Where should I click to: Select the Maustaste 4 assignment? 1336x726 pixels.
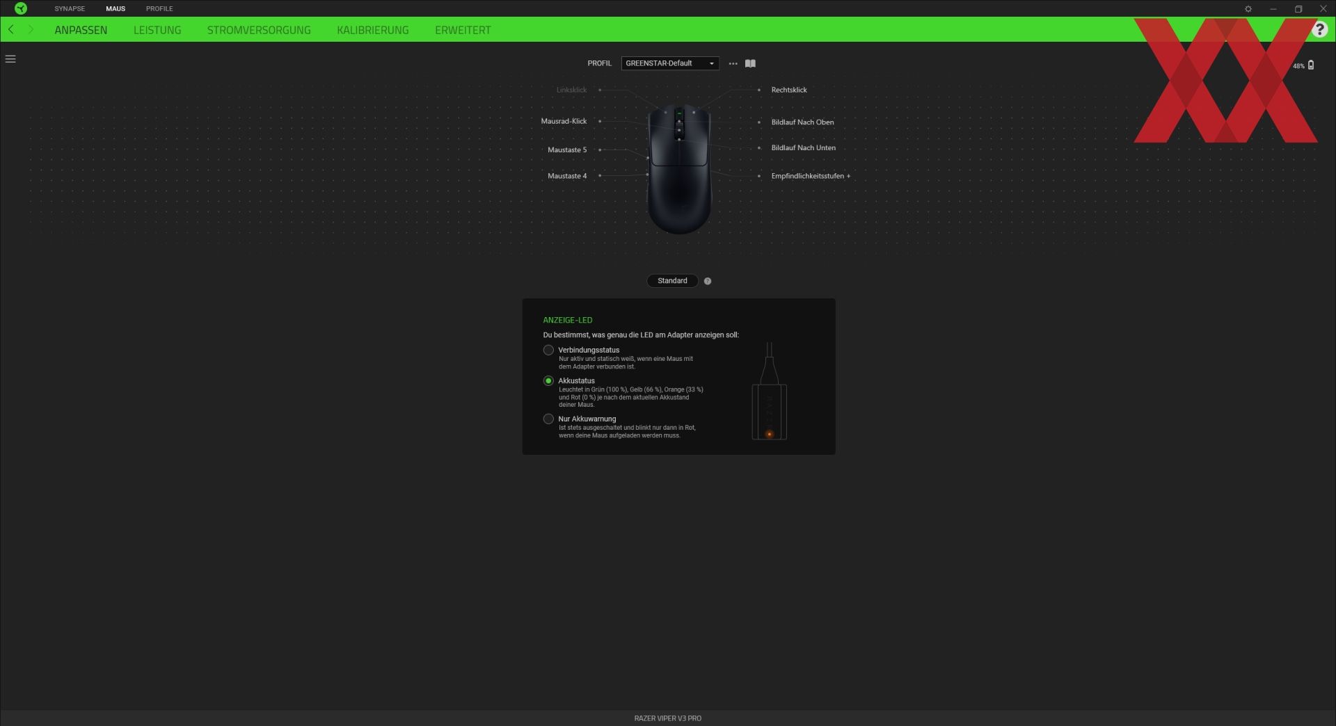(567, 176)
